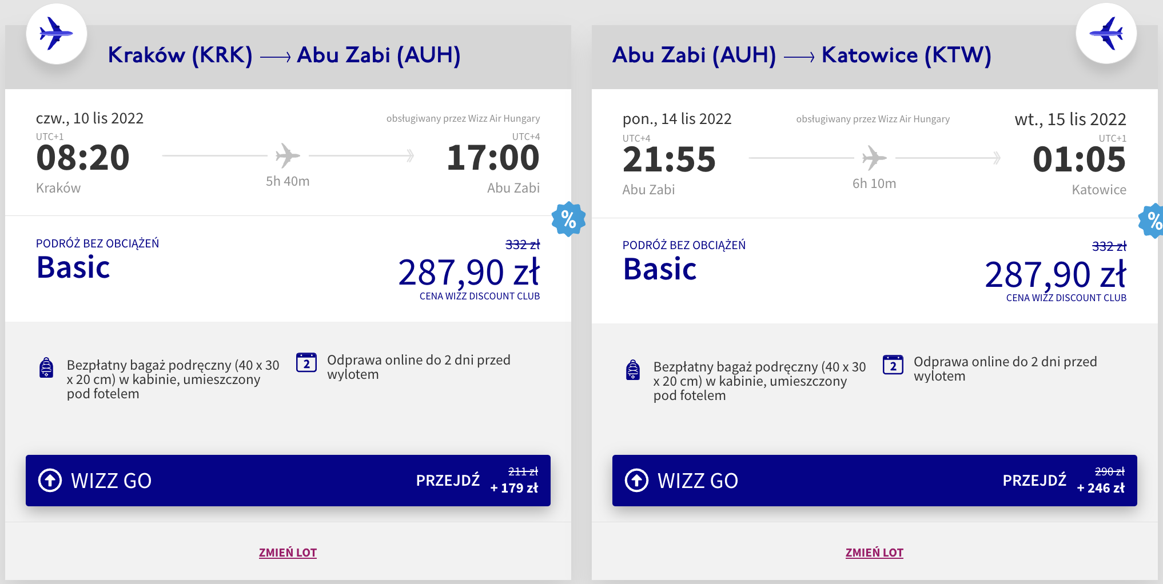
Task: Click the 287,90 zł price for Kraków flight
Action: 469,273
